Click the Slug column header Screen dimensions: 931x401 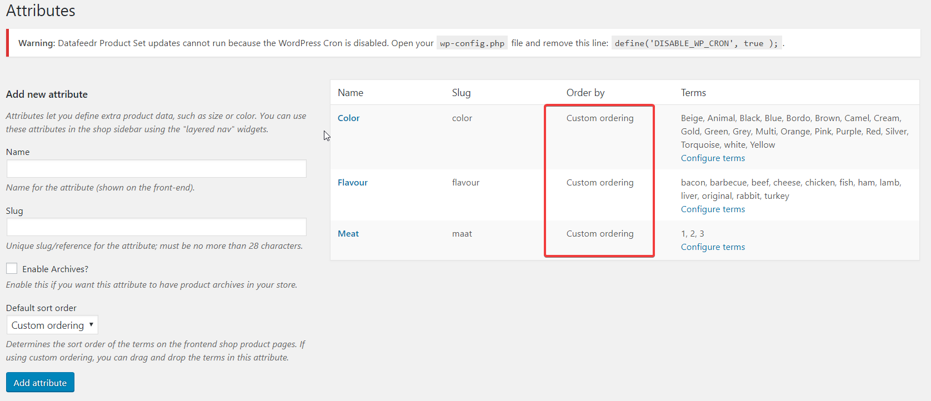point(461,93)
